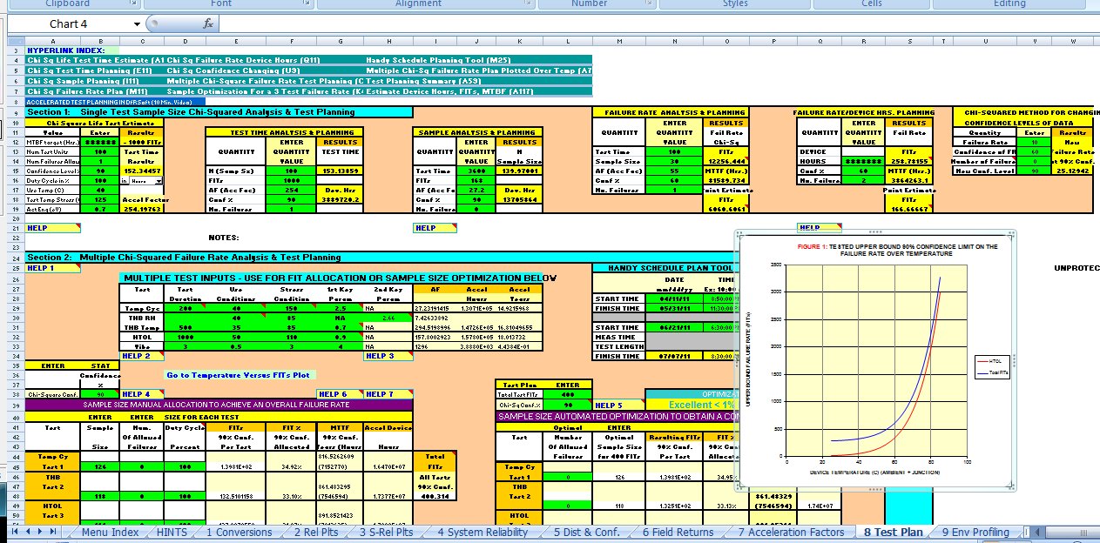Open the 5 Dist & Conf. tab
Image resolution: width=1100 pixels, height=543 pixels.
point(588,532)
